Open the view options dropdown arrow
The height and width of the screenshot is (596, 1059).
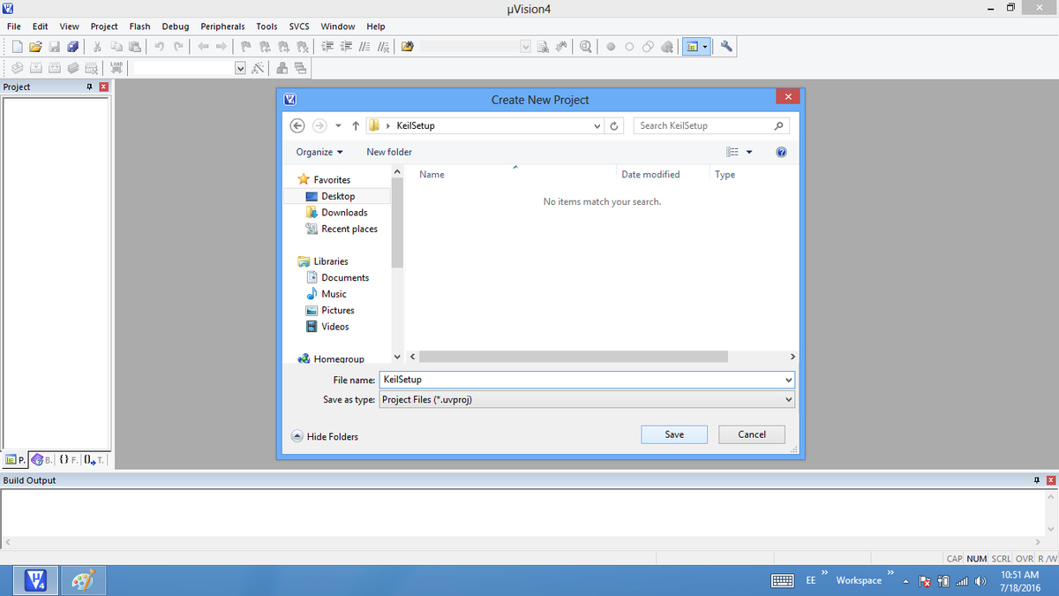click(749, 152)
